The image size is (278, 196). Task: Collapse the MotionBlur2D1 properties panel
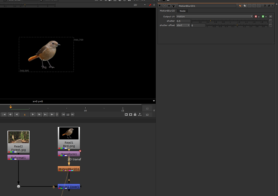tap(160, 6)
